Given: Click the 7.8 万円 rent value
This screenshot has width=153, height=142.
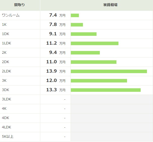Looking at the screenshot, I should tap(57, 24).
